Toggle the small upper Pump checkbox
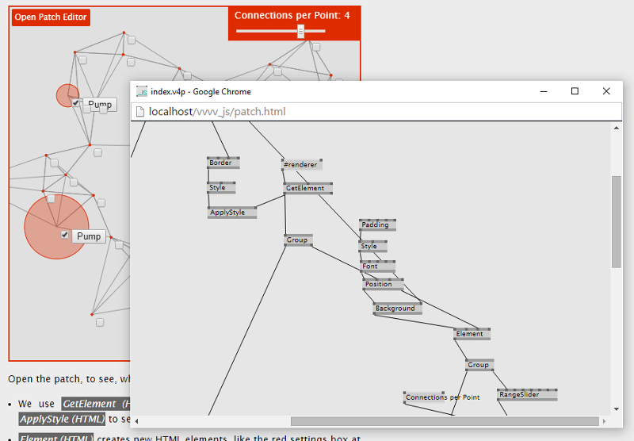This screenshot has width=634, height=441. point(75,103)
